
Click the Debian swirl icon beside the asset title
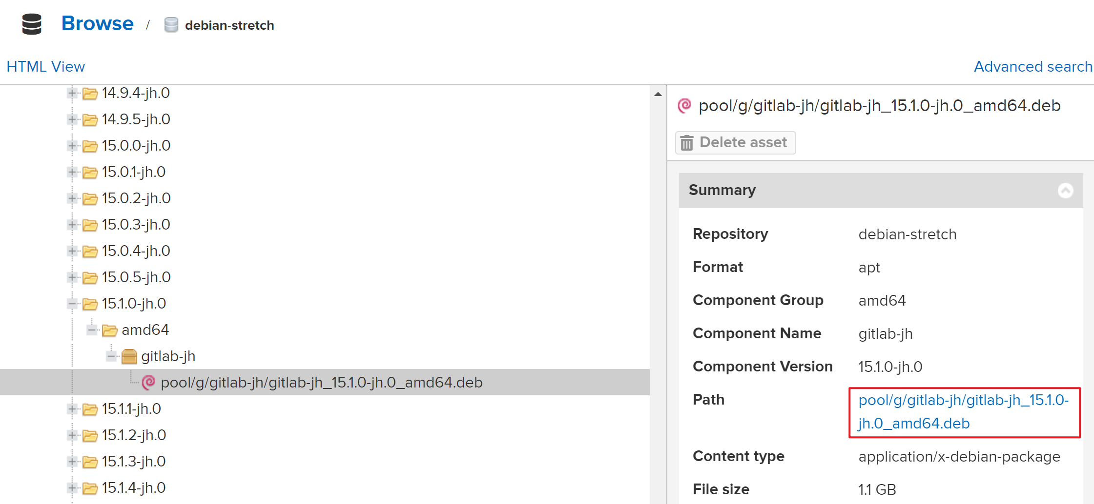685,105
